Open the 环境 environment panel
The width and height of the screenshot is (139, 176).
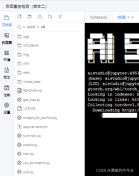(7, 56)
